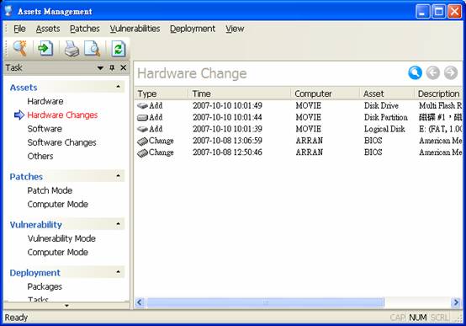
Task: Open Patch Mode under Patches
Action: pyautogui.click(x=50, y=190)
